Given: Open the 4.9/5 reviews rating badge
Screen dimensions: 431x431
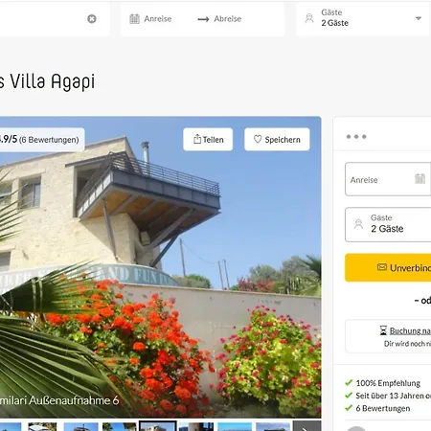Looking at the screenshot, I should point(41,139).
